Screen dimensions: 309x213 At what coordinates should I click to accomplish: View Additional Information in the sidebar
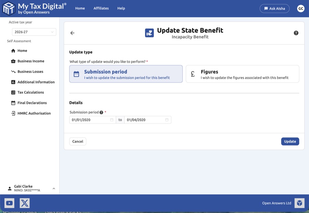tap(35, 82)
